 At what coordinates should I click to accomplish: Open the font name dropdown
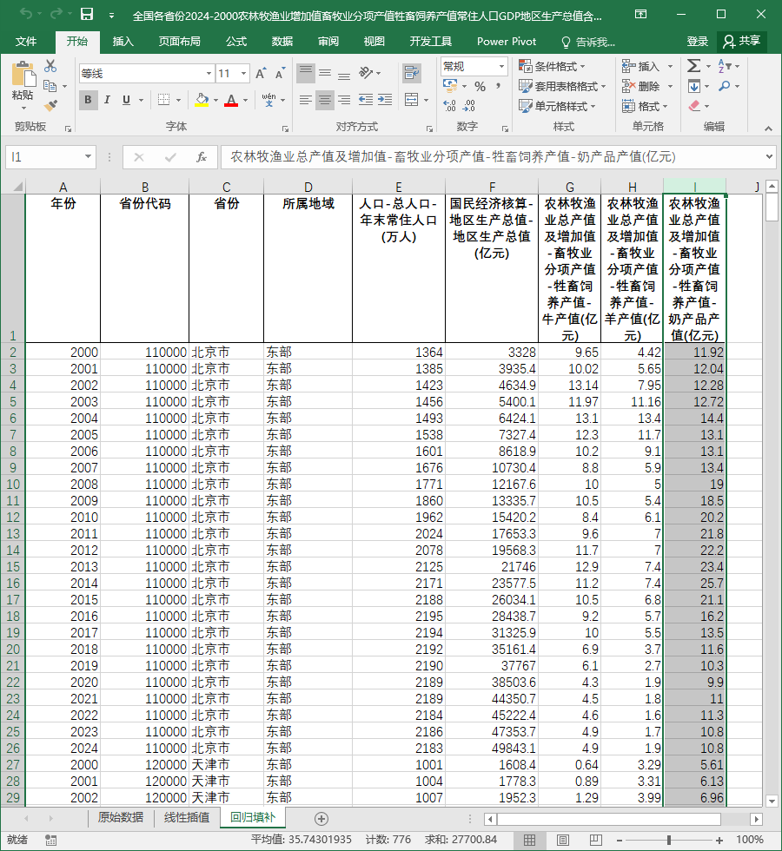point(209,73)
